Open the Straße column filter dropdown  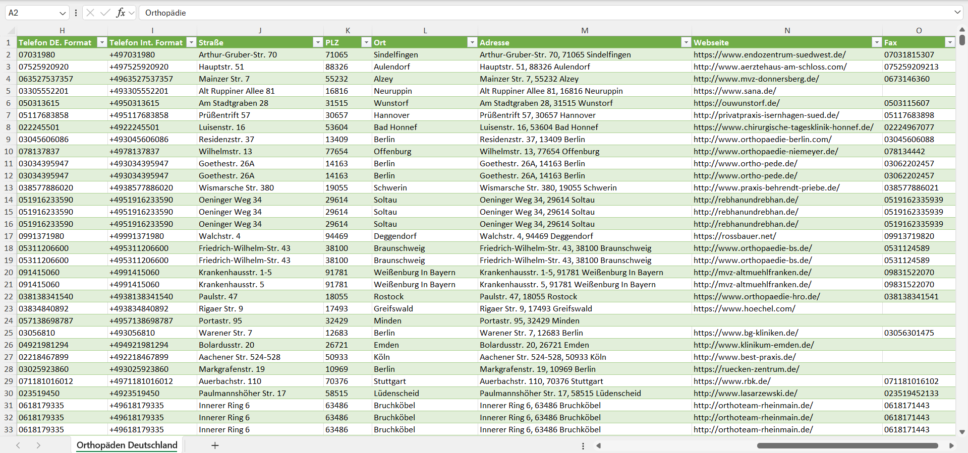[318, 42]
